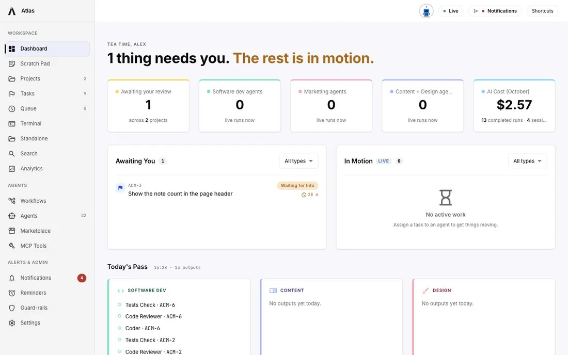Select Coder · ACM-6 output
Viewport: 568px width, 355px height.
143,329
